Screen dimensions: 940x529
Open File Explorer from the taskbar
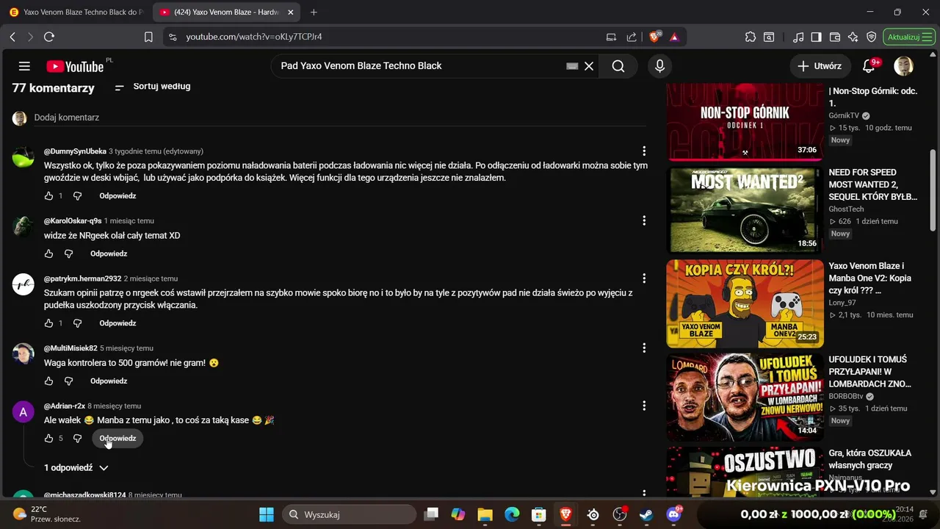pyautogui.click(x=485, y=514)
